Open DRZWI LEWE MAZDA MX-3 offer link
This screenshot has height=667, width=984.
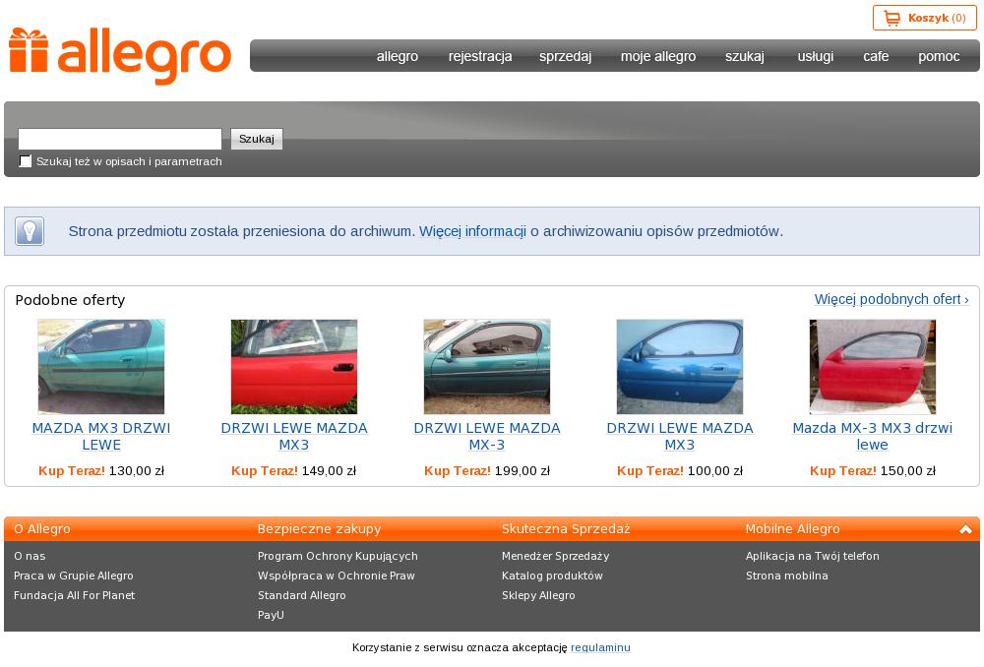pos(487,436)
